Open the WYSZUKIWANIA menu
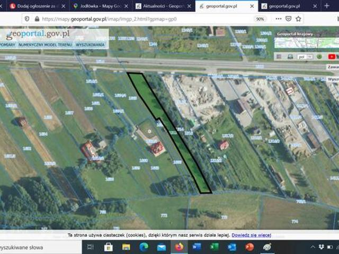This screenshot has height=254, width=339. click(x=90, y=45)
